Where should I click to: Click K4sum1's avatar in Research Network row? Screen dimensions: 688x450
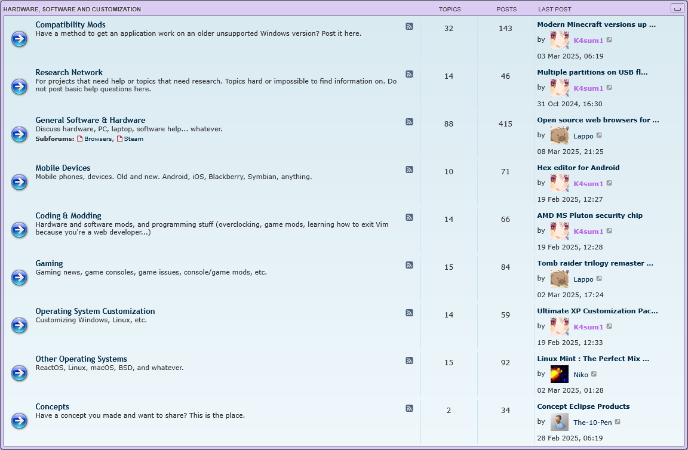559,88
